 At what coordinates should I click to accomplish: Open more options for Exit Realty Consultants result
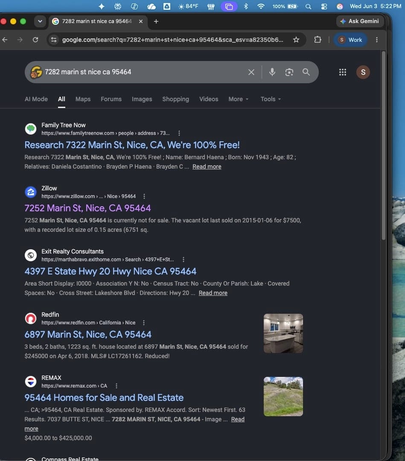(x=184, y=260)
